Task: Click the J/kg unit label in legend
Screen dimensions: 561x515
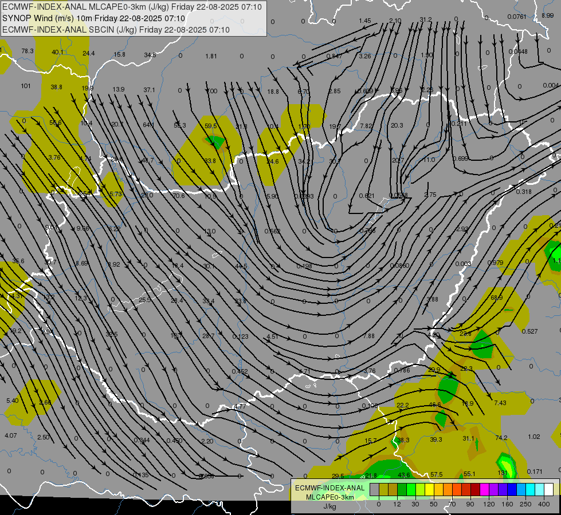Action: click(330, 506)
